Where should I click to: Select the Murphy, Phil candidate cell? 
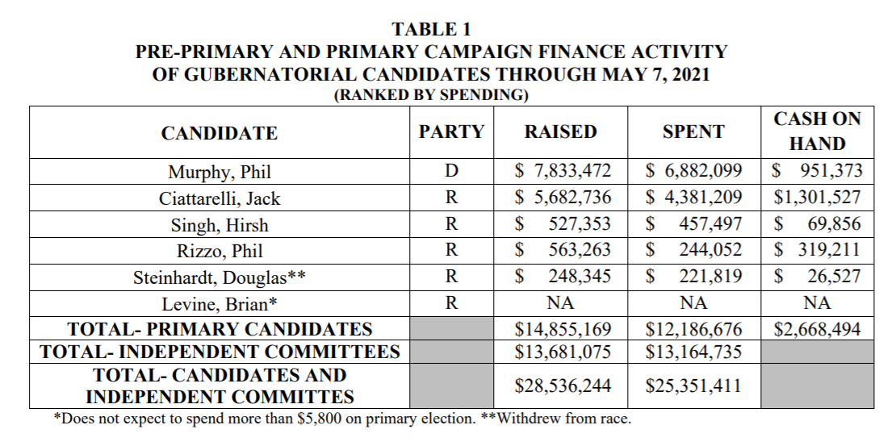click(x=220, y=172)
